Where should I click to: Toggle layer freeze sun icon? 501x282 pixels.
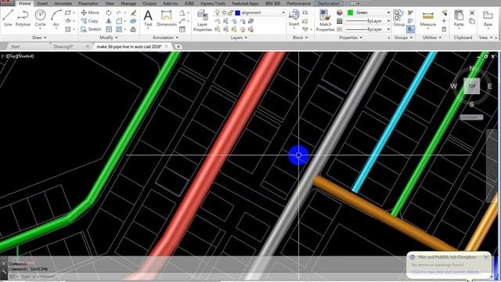224,13
